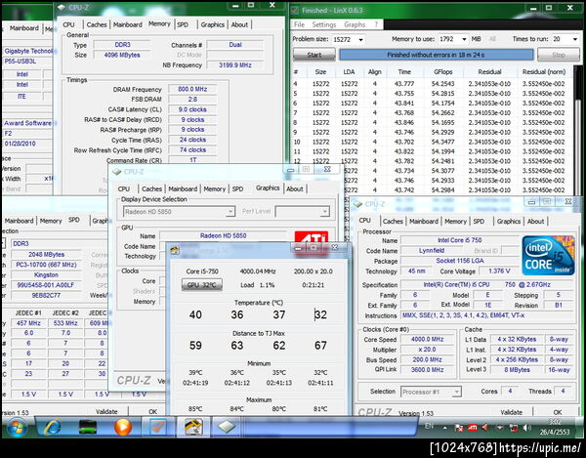Viewport: 586px width, 458px height.
Task: Open the File menu in LinX
Action: click(x=299, y=24)
